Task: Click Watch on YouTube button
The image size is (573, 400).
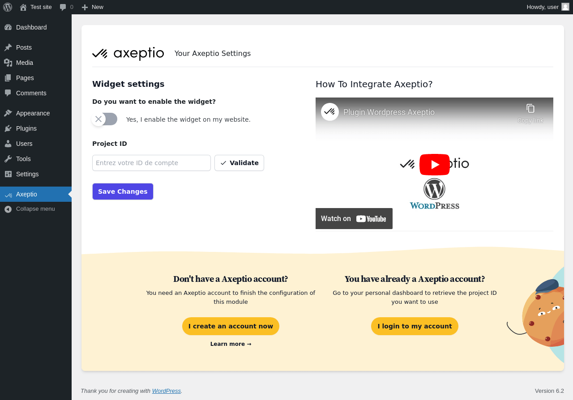Action: point(354,219)
